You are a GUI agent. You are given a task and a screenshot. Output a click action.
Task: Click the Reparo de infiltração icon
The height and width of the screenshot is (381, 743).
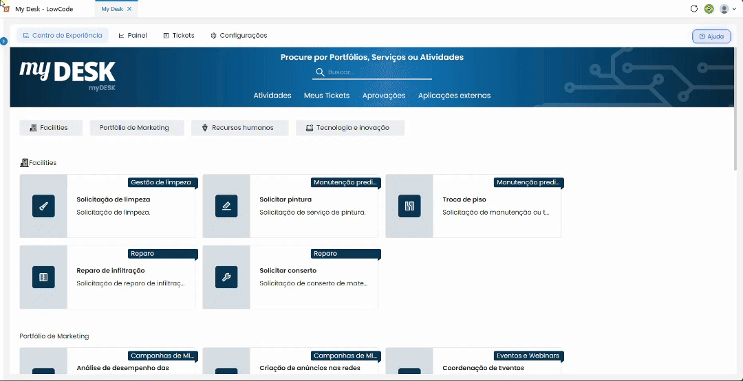[x=43, y=277]
